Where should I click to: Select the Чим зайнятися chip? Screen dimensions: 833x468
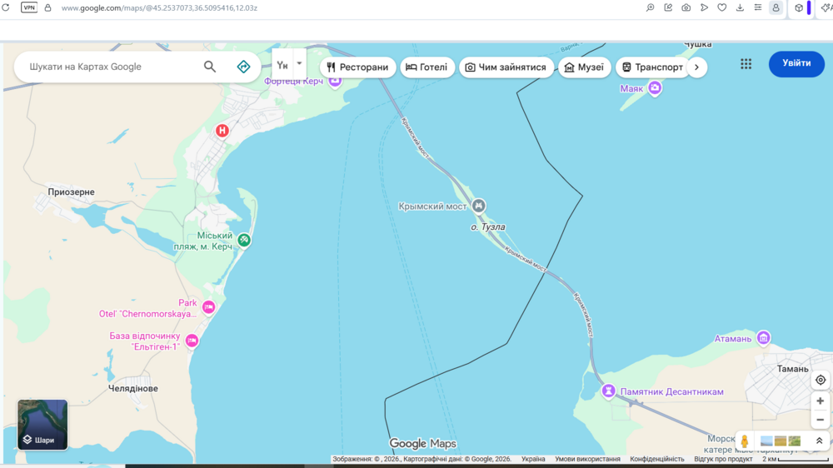point(506,67)
